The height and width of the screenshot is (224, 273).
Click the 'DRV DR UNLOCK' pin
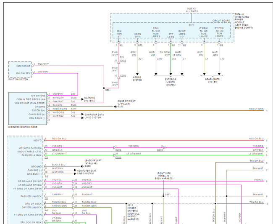(31, 208)
